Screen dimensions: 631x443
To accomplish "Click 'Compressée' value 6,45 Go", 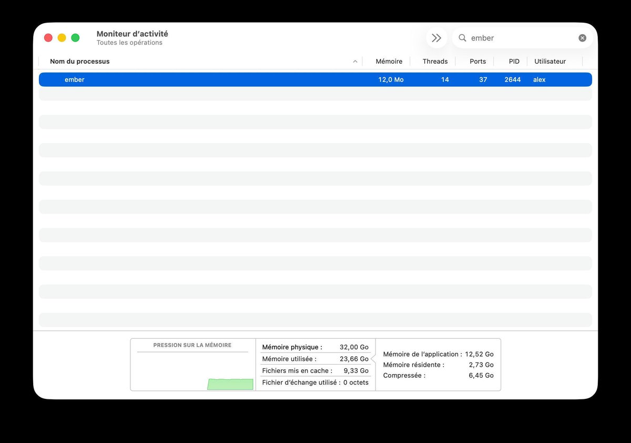I will click(481, 375).
